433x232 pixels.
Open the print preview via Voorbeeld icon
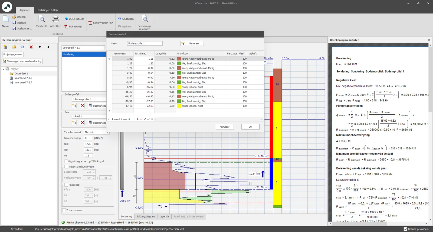tap(41, 19)
